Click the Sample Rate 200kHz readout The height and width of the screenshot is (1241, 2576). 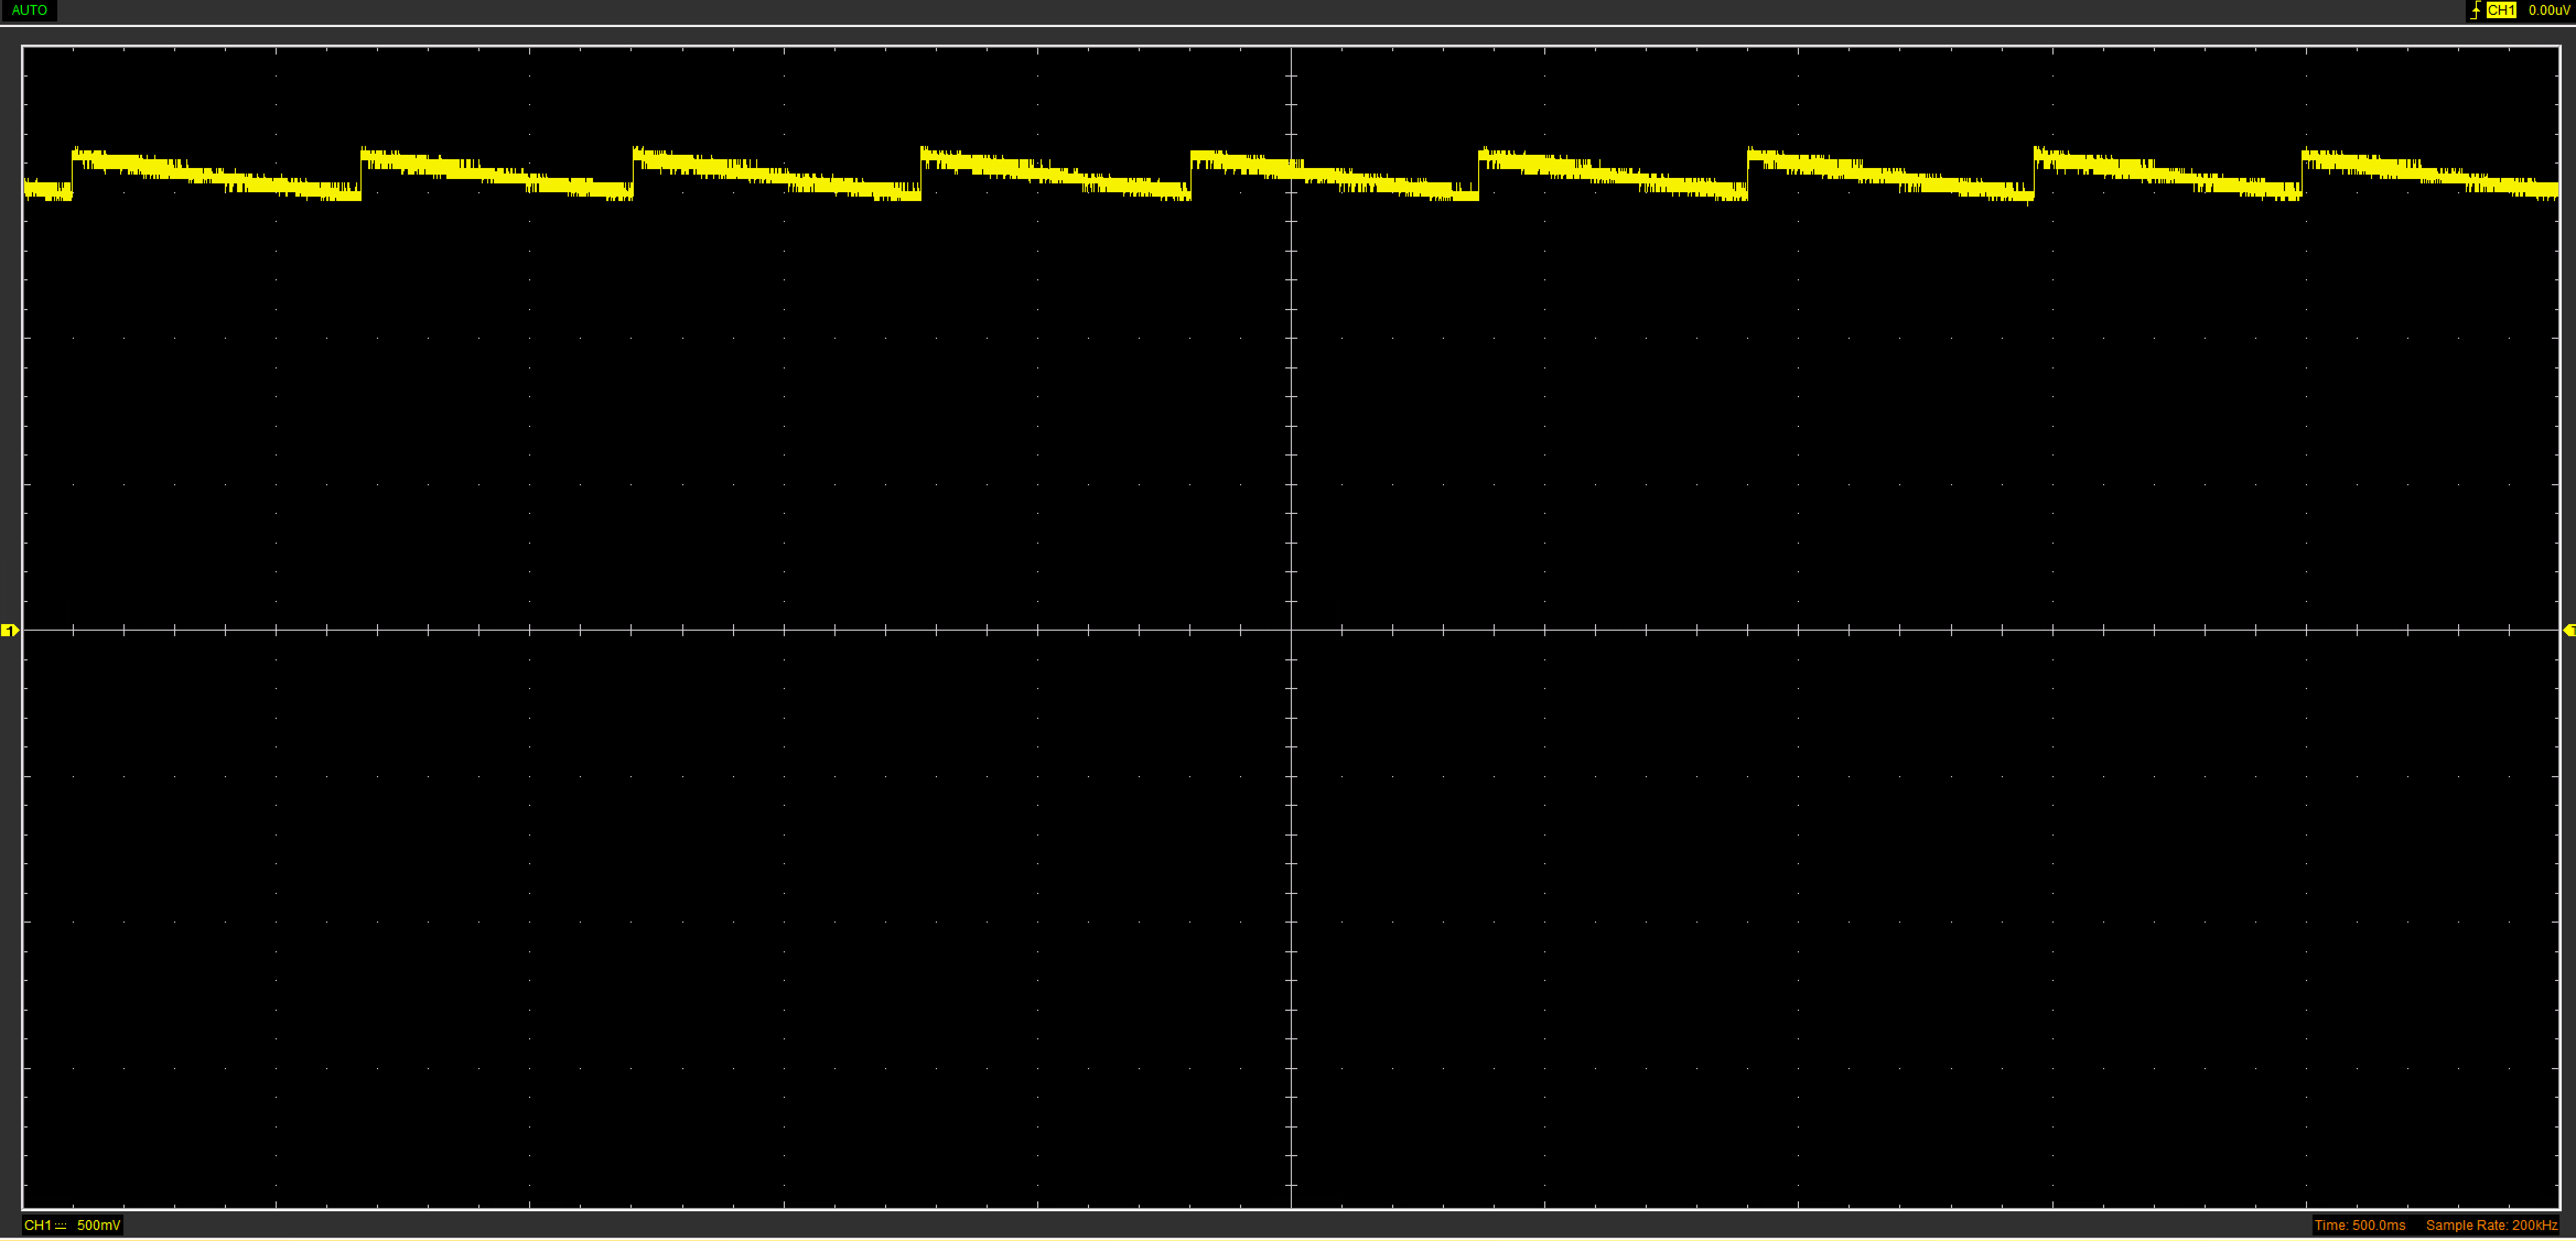2491,1225
